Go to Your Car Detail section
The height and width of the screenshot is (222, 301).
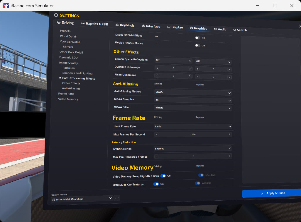pyautogui.click(x=70, y=42)
